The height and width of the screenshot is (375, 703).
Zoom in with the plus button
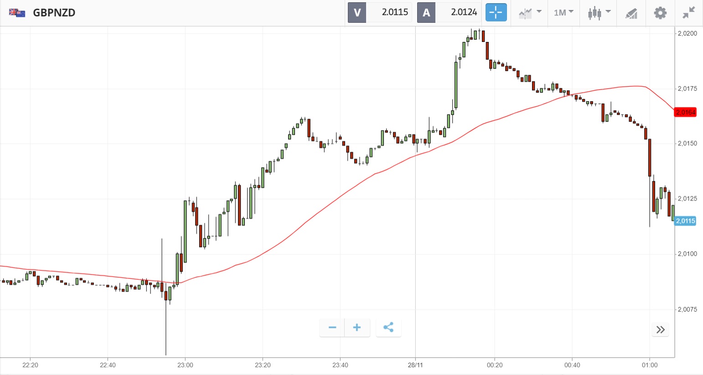(x=357, y=328)
